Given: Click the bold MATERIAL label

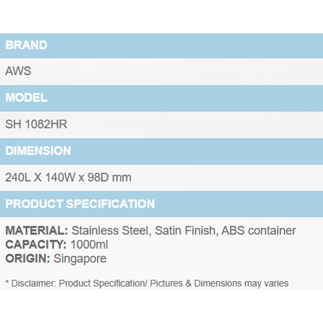Looking at the screenshot, I should pyautogui.click(x=37, y=231).
